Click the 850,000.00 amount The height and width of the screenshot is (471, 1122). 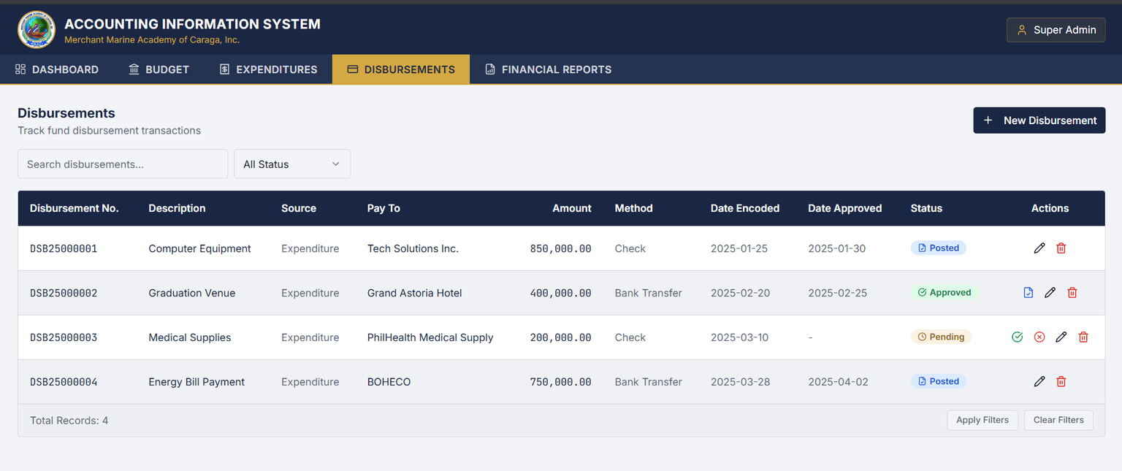(561, 248)
